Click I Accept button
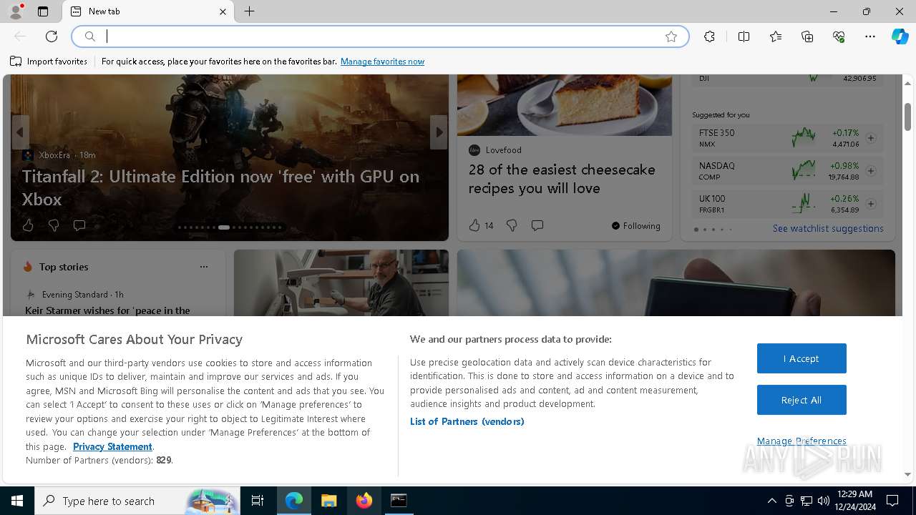The image size is (916, 515). [801, 358]
